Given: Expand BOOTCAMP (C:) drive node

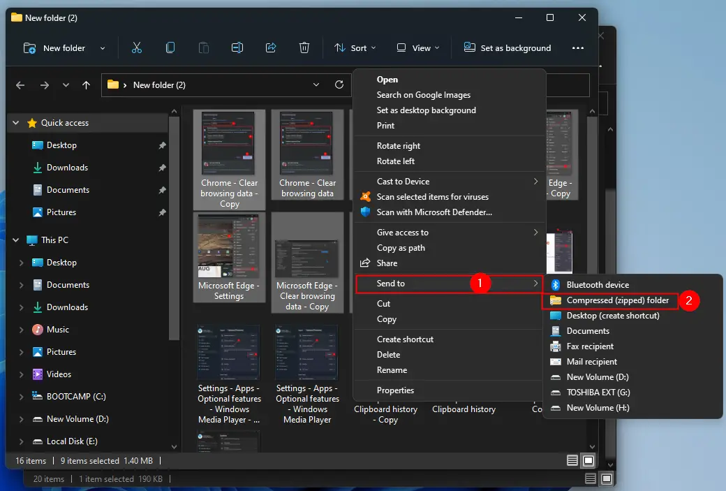Looking at the screenshot, I should (x=22, y=397).
